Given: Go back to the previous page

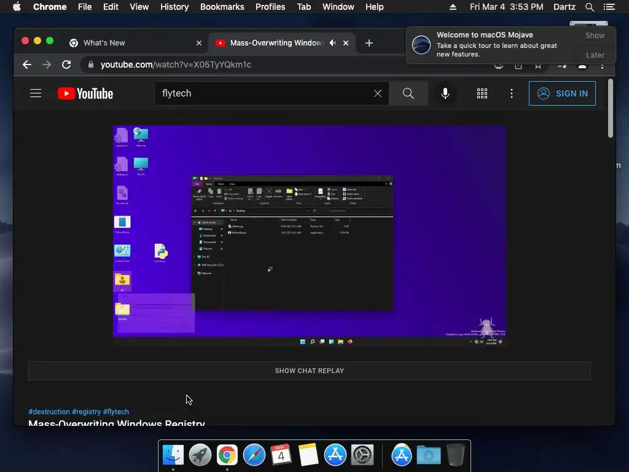Looking at the screenshot, I should click(x=27, y=65).
